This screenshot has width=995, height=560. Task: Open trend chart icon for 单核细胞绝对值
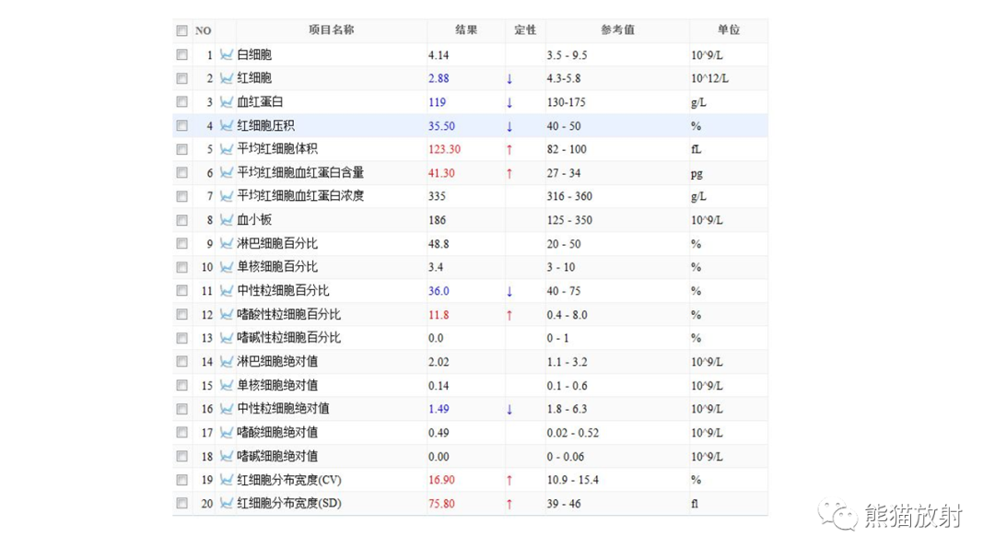(226, 385)
